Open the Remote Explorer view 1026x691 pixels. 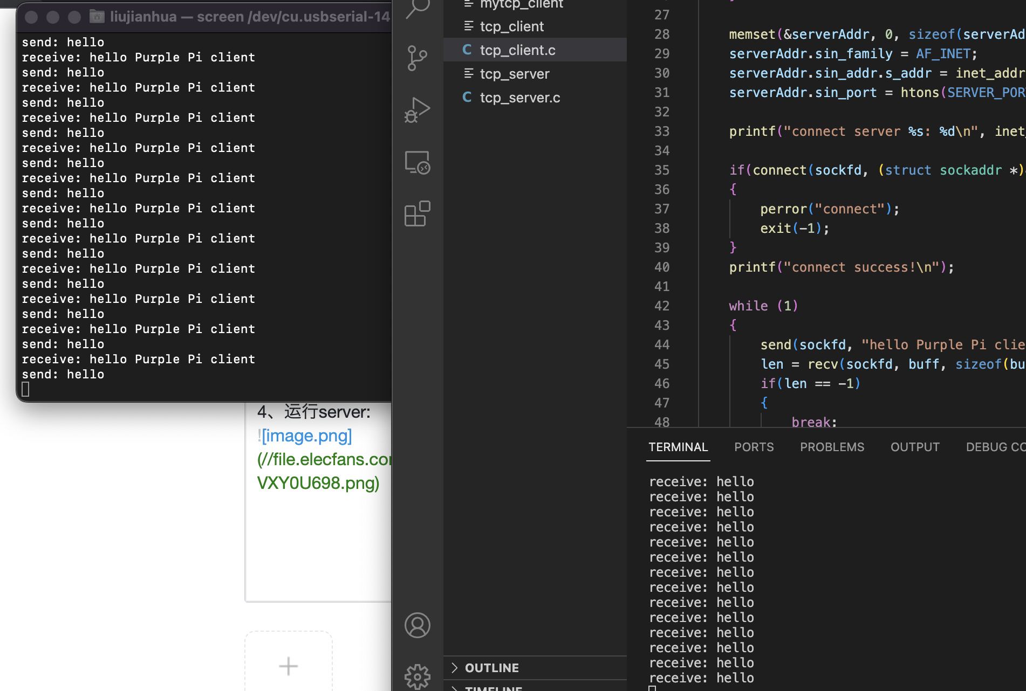coord(418,162)
